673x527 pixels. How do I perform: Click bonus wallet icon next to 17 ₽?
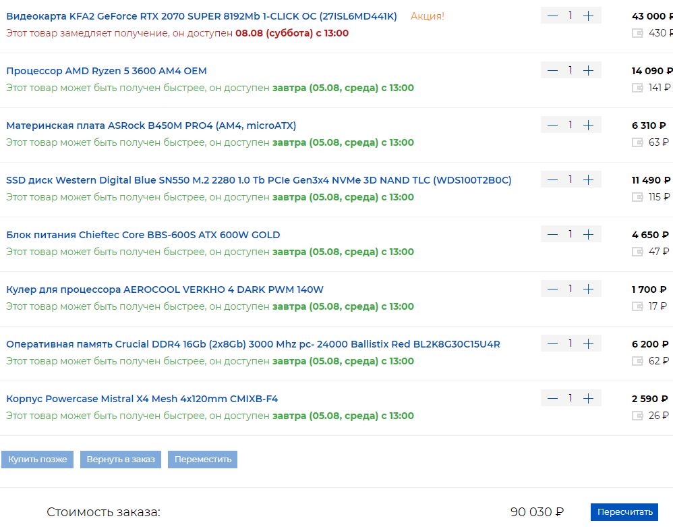click(637, 306)
